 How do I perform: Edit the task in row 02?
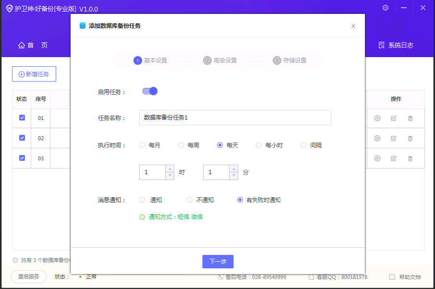click(x=393, y=138)
